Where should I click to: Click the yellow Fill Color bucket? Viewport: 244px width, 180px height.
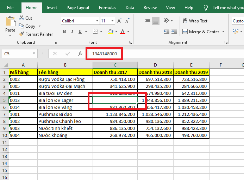pyautogui.click(x=111, y=32)
